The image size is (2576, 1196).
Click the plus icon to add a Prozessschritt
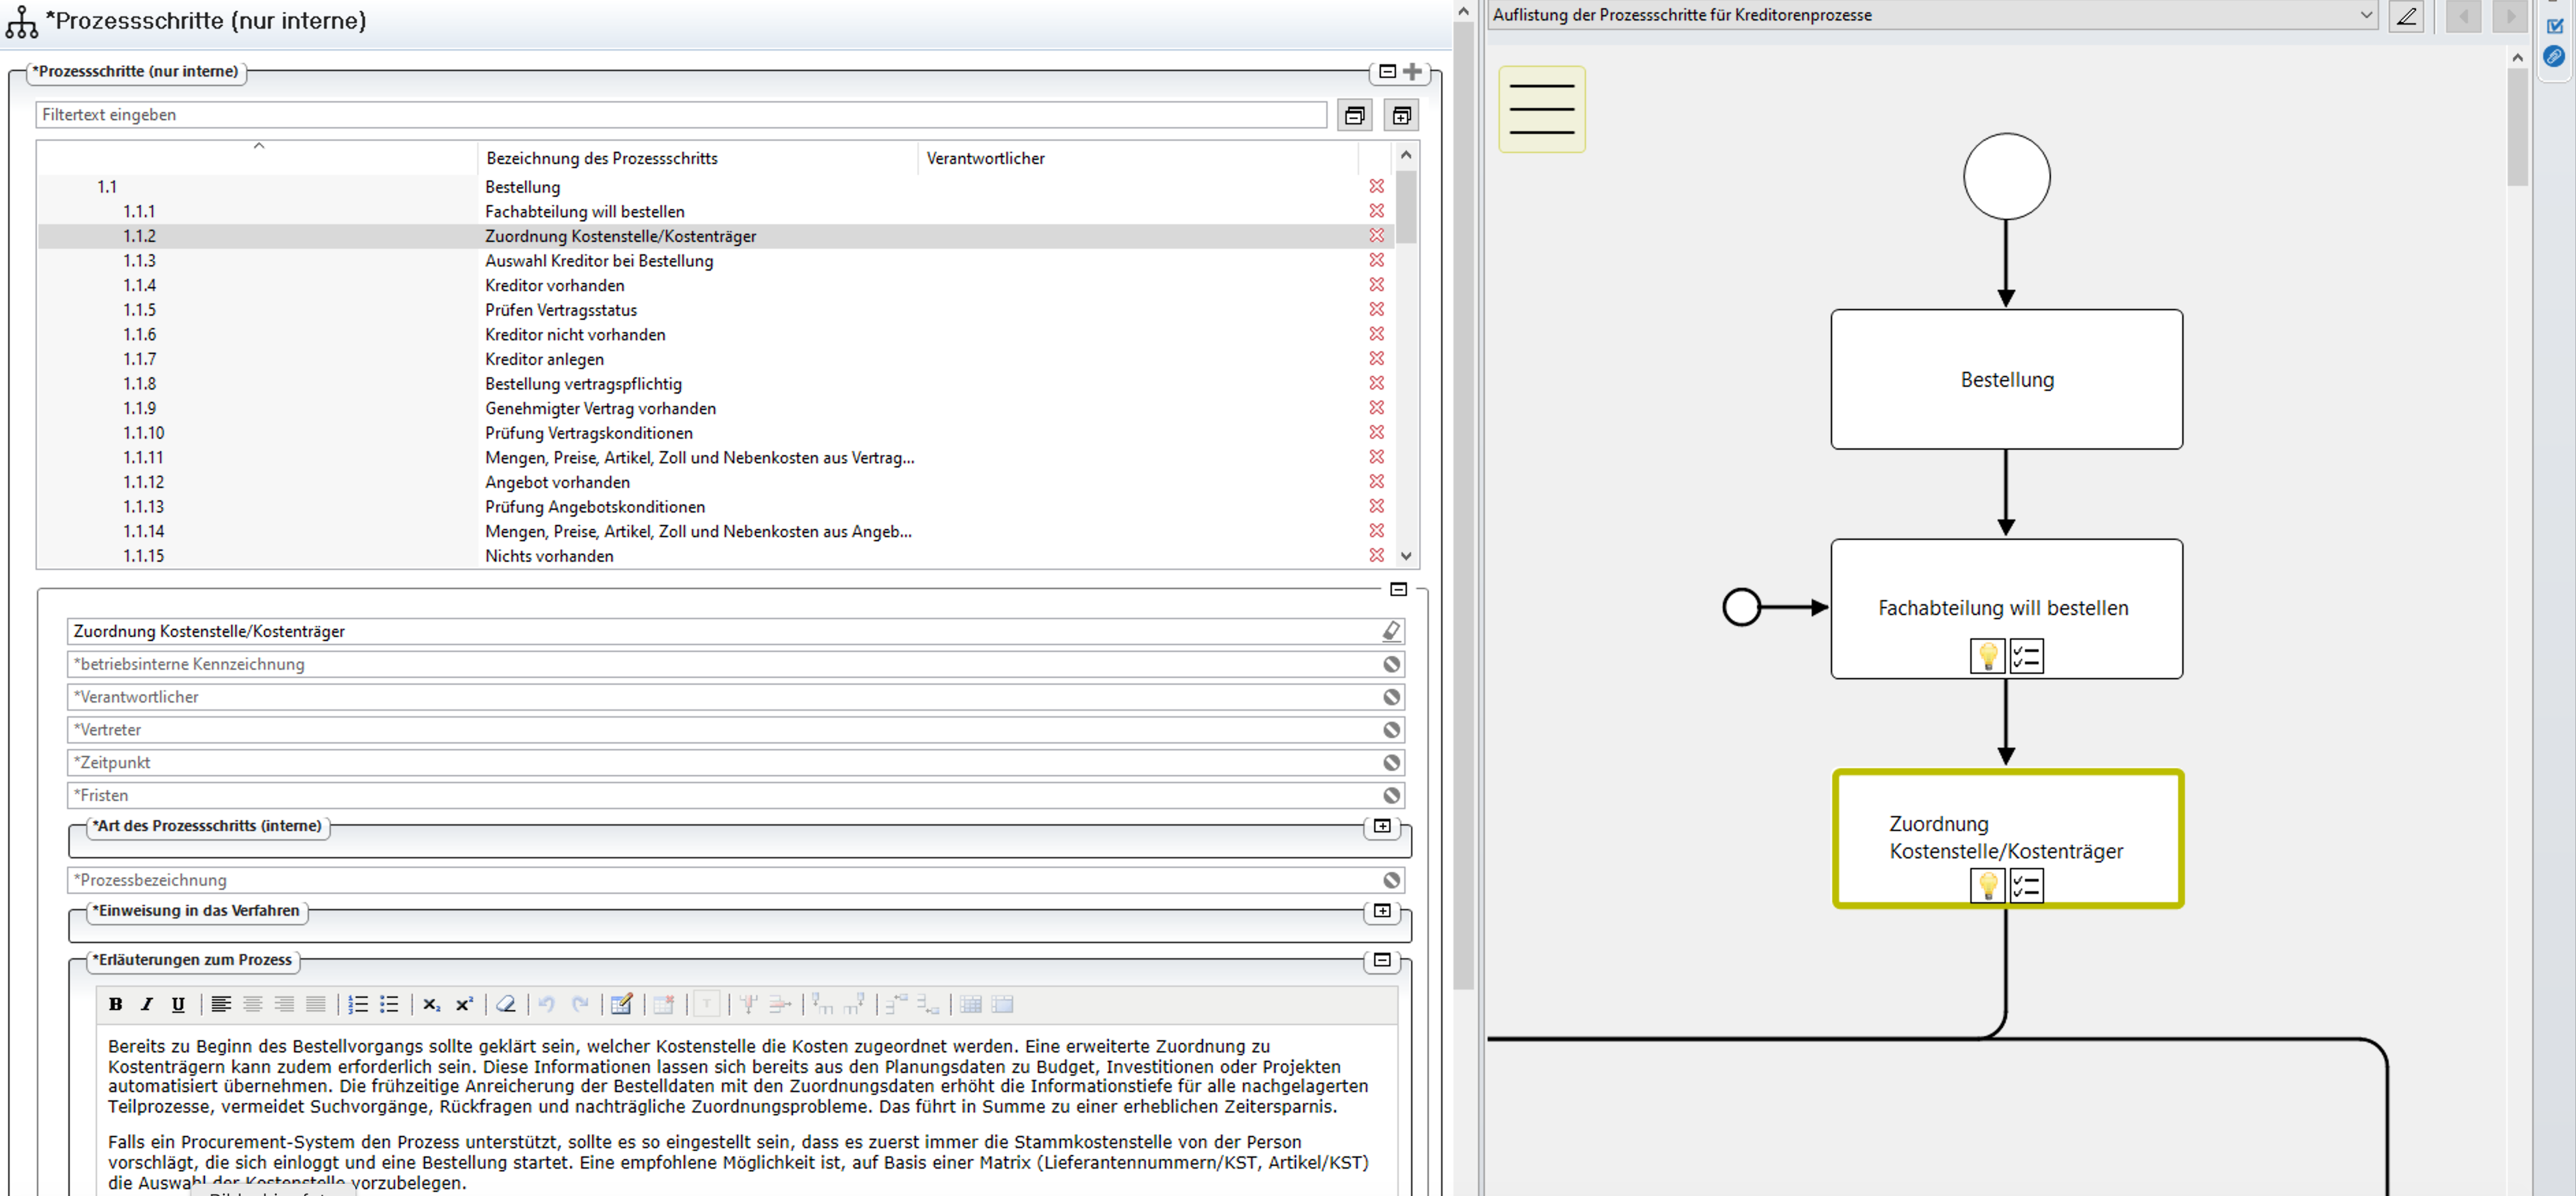(x=1412, y=71)
